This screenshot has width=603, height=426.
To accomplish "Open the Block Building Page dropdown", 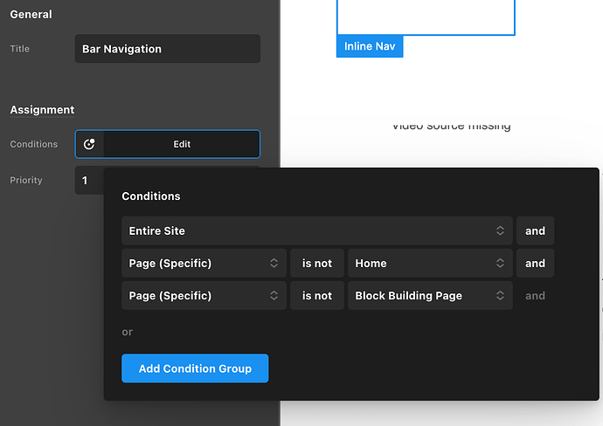I will pyautogui.click(x=429, y=296).
